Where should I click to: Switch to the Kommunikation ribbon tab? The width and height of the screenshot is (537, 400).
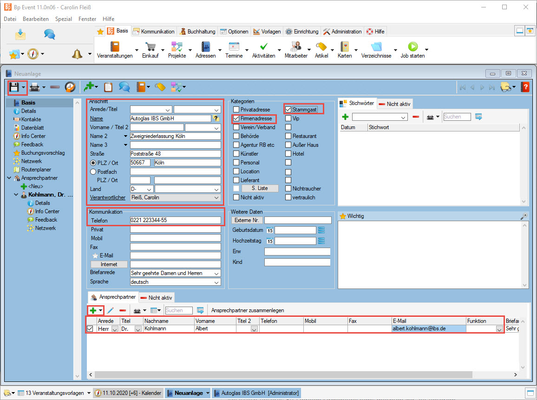pyautogui.click(x=154, y=32)
